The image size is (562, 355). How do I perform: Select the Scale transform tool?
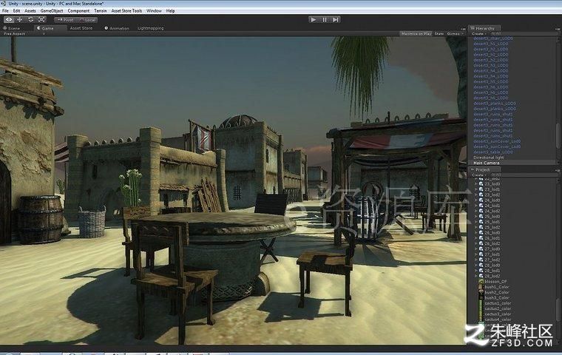41,20
